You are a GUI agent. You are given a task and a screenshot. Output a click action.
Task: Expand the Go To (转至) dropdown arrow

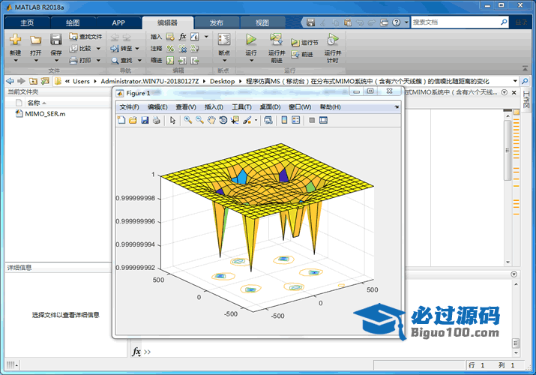(137, 49)
